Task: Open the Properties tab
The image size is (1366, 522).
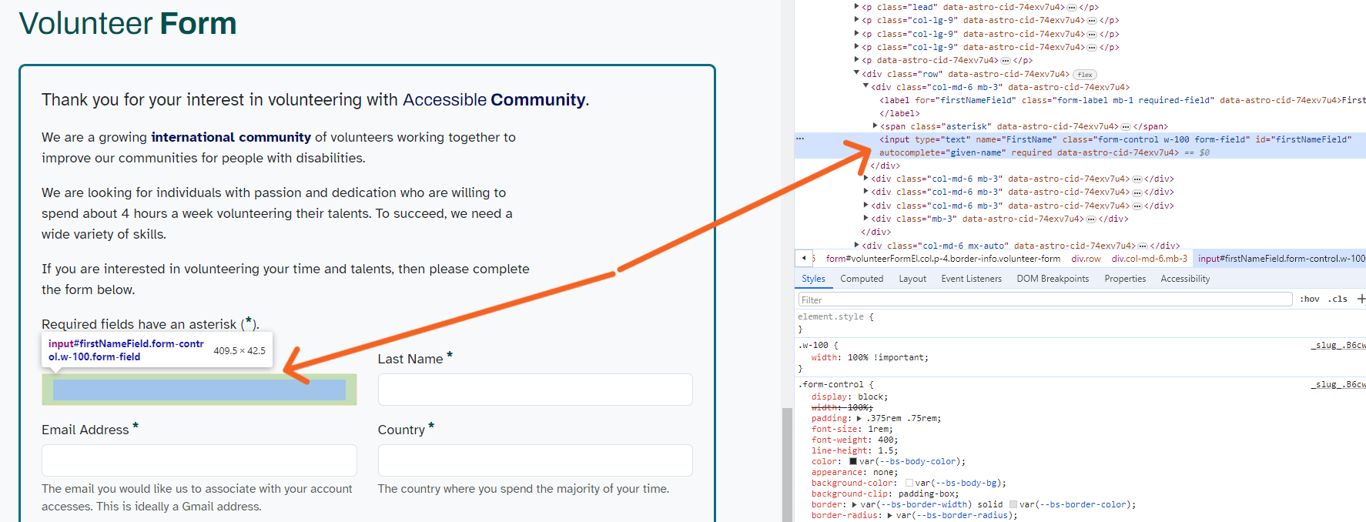Action: point(1125,279)
